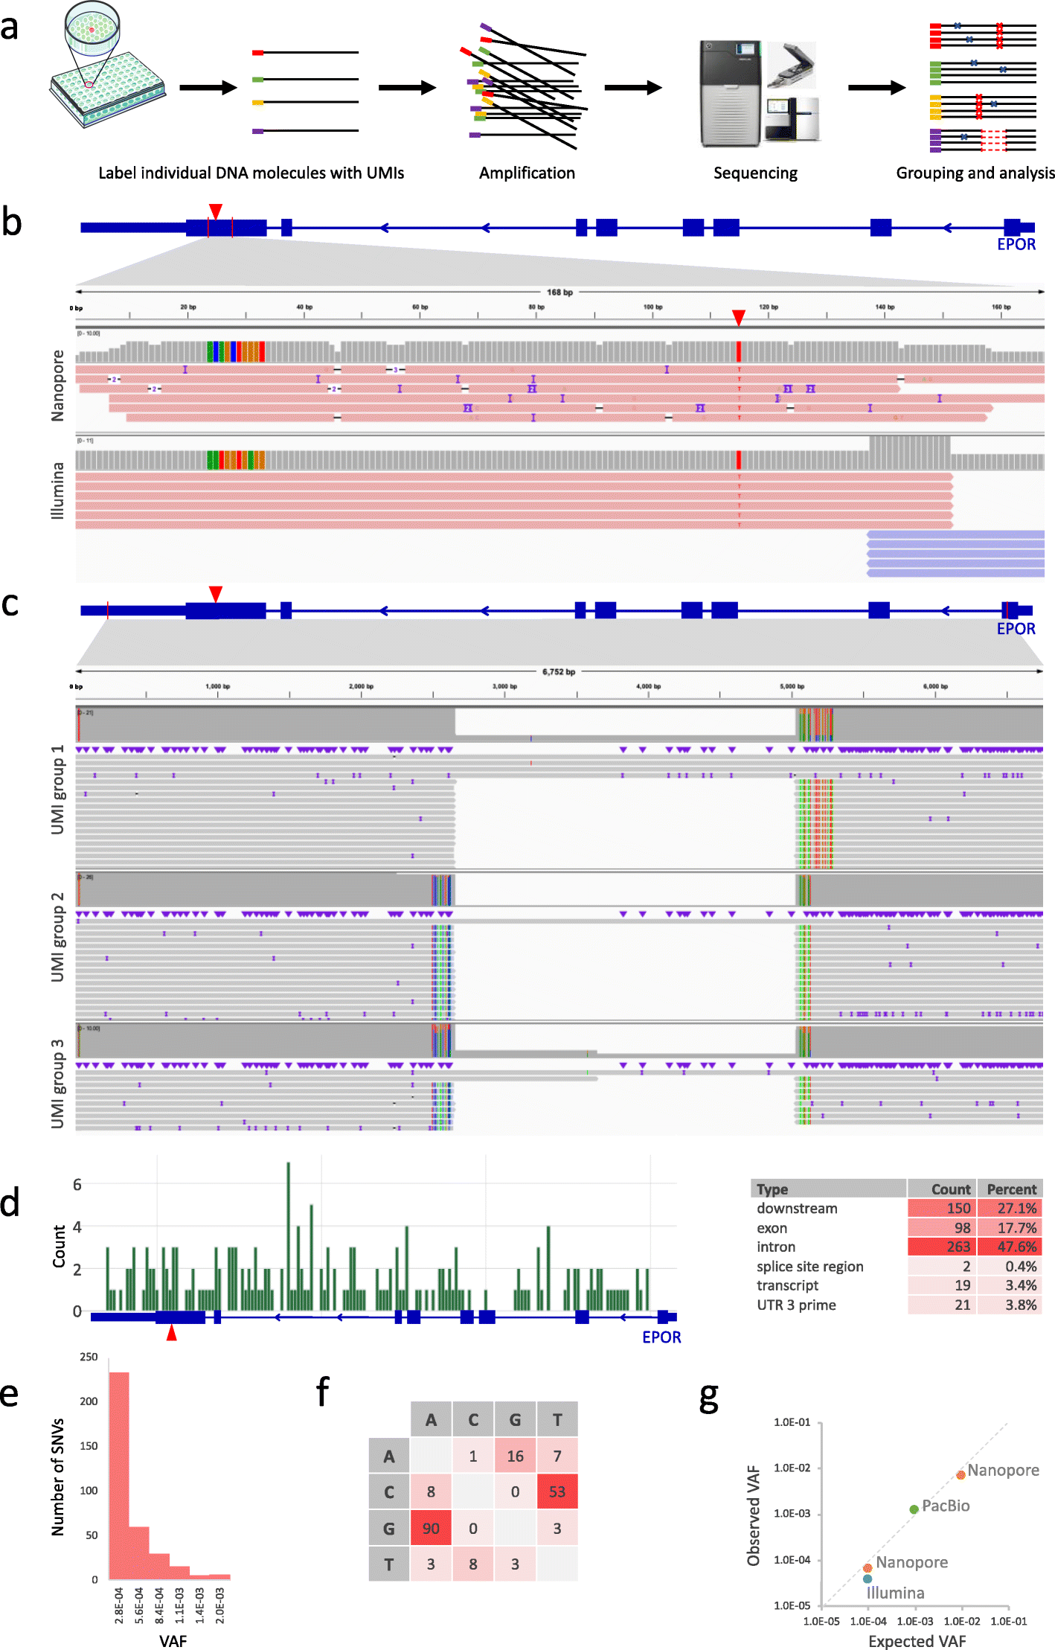Image resolution: width=1055 pixels, height=1650 pixels.
Task: Click the matrix cell with value 90
Action: tap(431, 1528)
